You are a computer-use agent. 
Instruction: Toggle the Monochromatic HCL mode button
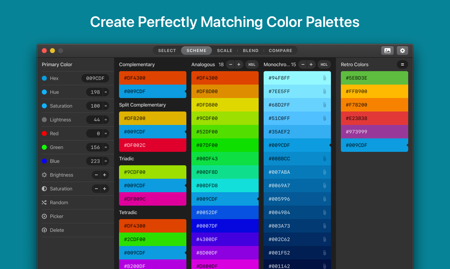point(324,64)
